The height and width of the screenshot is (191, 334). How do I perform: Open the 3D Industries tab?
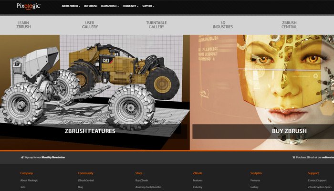pyautogui.click(x=223, y=25)
